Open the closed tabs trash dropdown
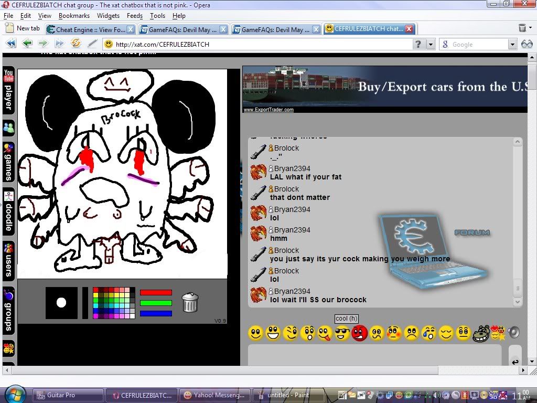This screenshot has height=403, width=537. coord(522,28)
